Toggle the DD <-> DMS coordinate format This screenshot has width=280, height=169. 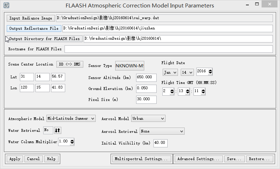tap(70, 64)
